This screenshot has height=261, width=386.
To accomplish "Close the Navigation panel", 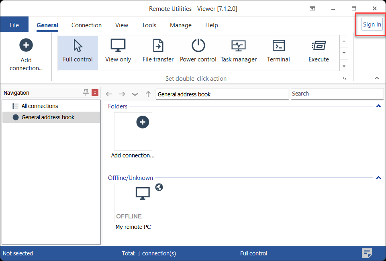I will click(95, 93).
